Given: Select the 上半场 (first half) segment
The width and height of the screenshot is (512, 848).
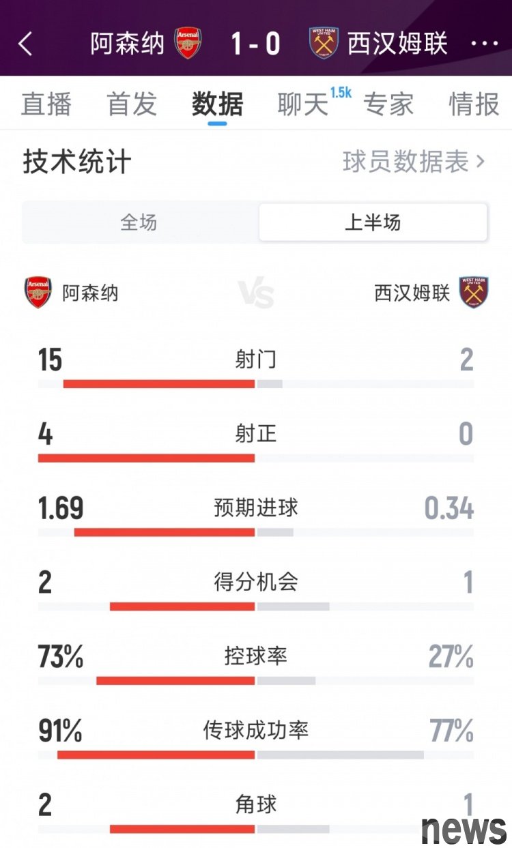Looking at the screenshot, I should 373,222.
